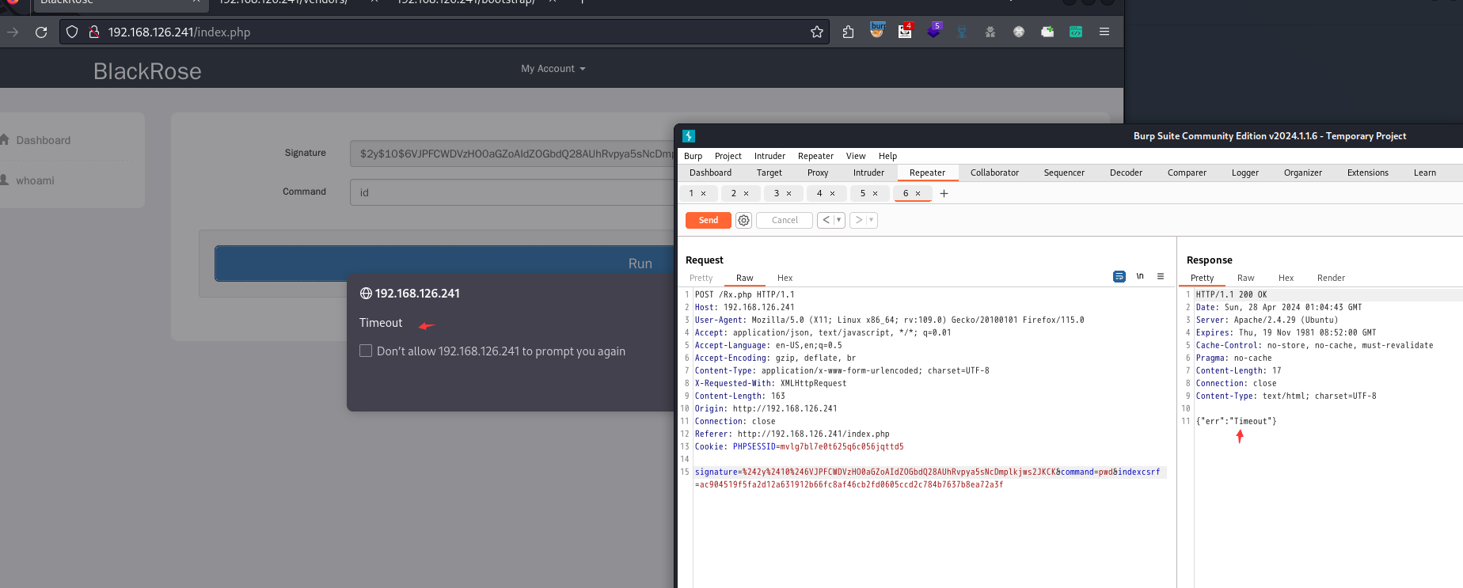The width and height of the screenshot is (1463, 588).
Task: Switch to the Extensions tab
Action: point(1367,173)
